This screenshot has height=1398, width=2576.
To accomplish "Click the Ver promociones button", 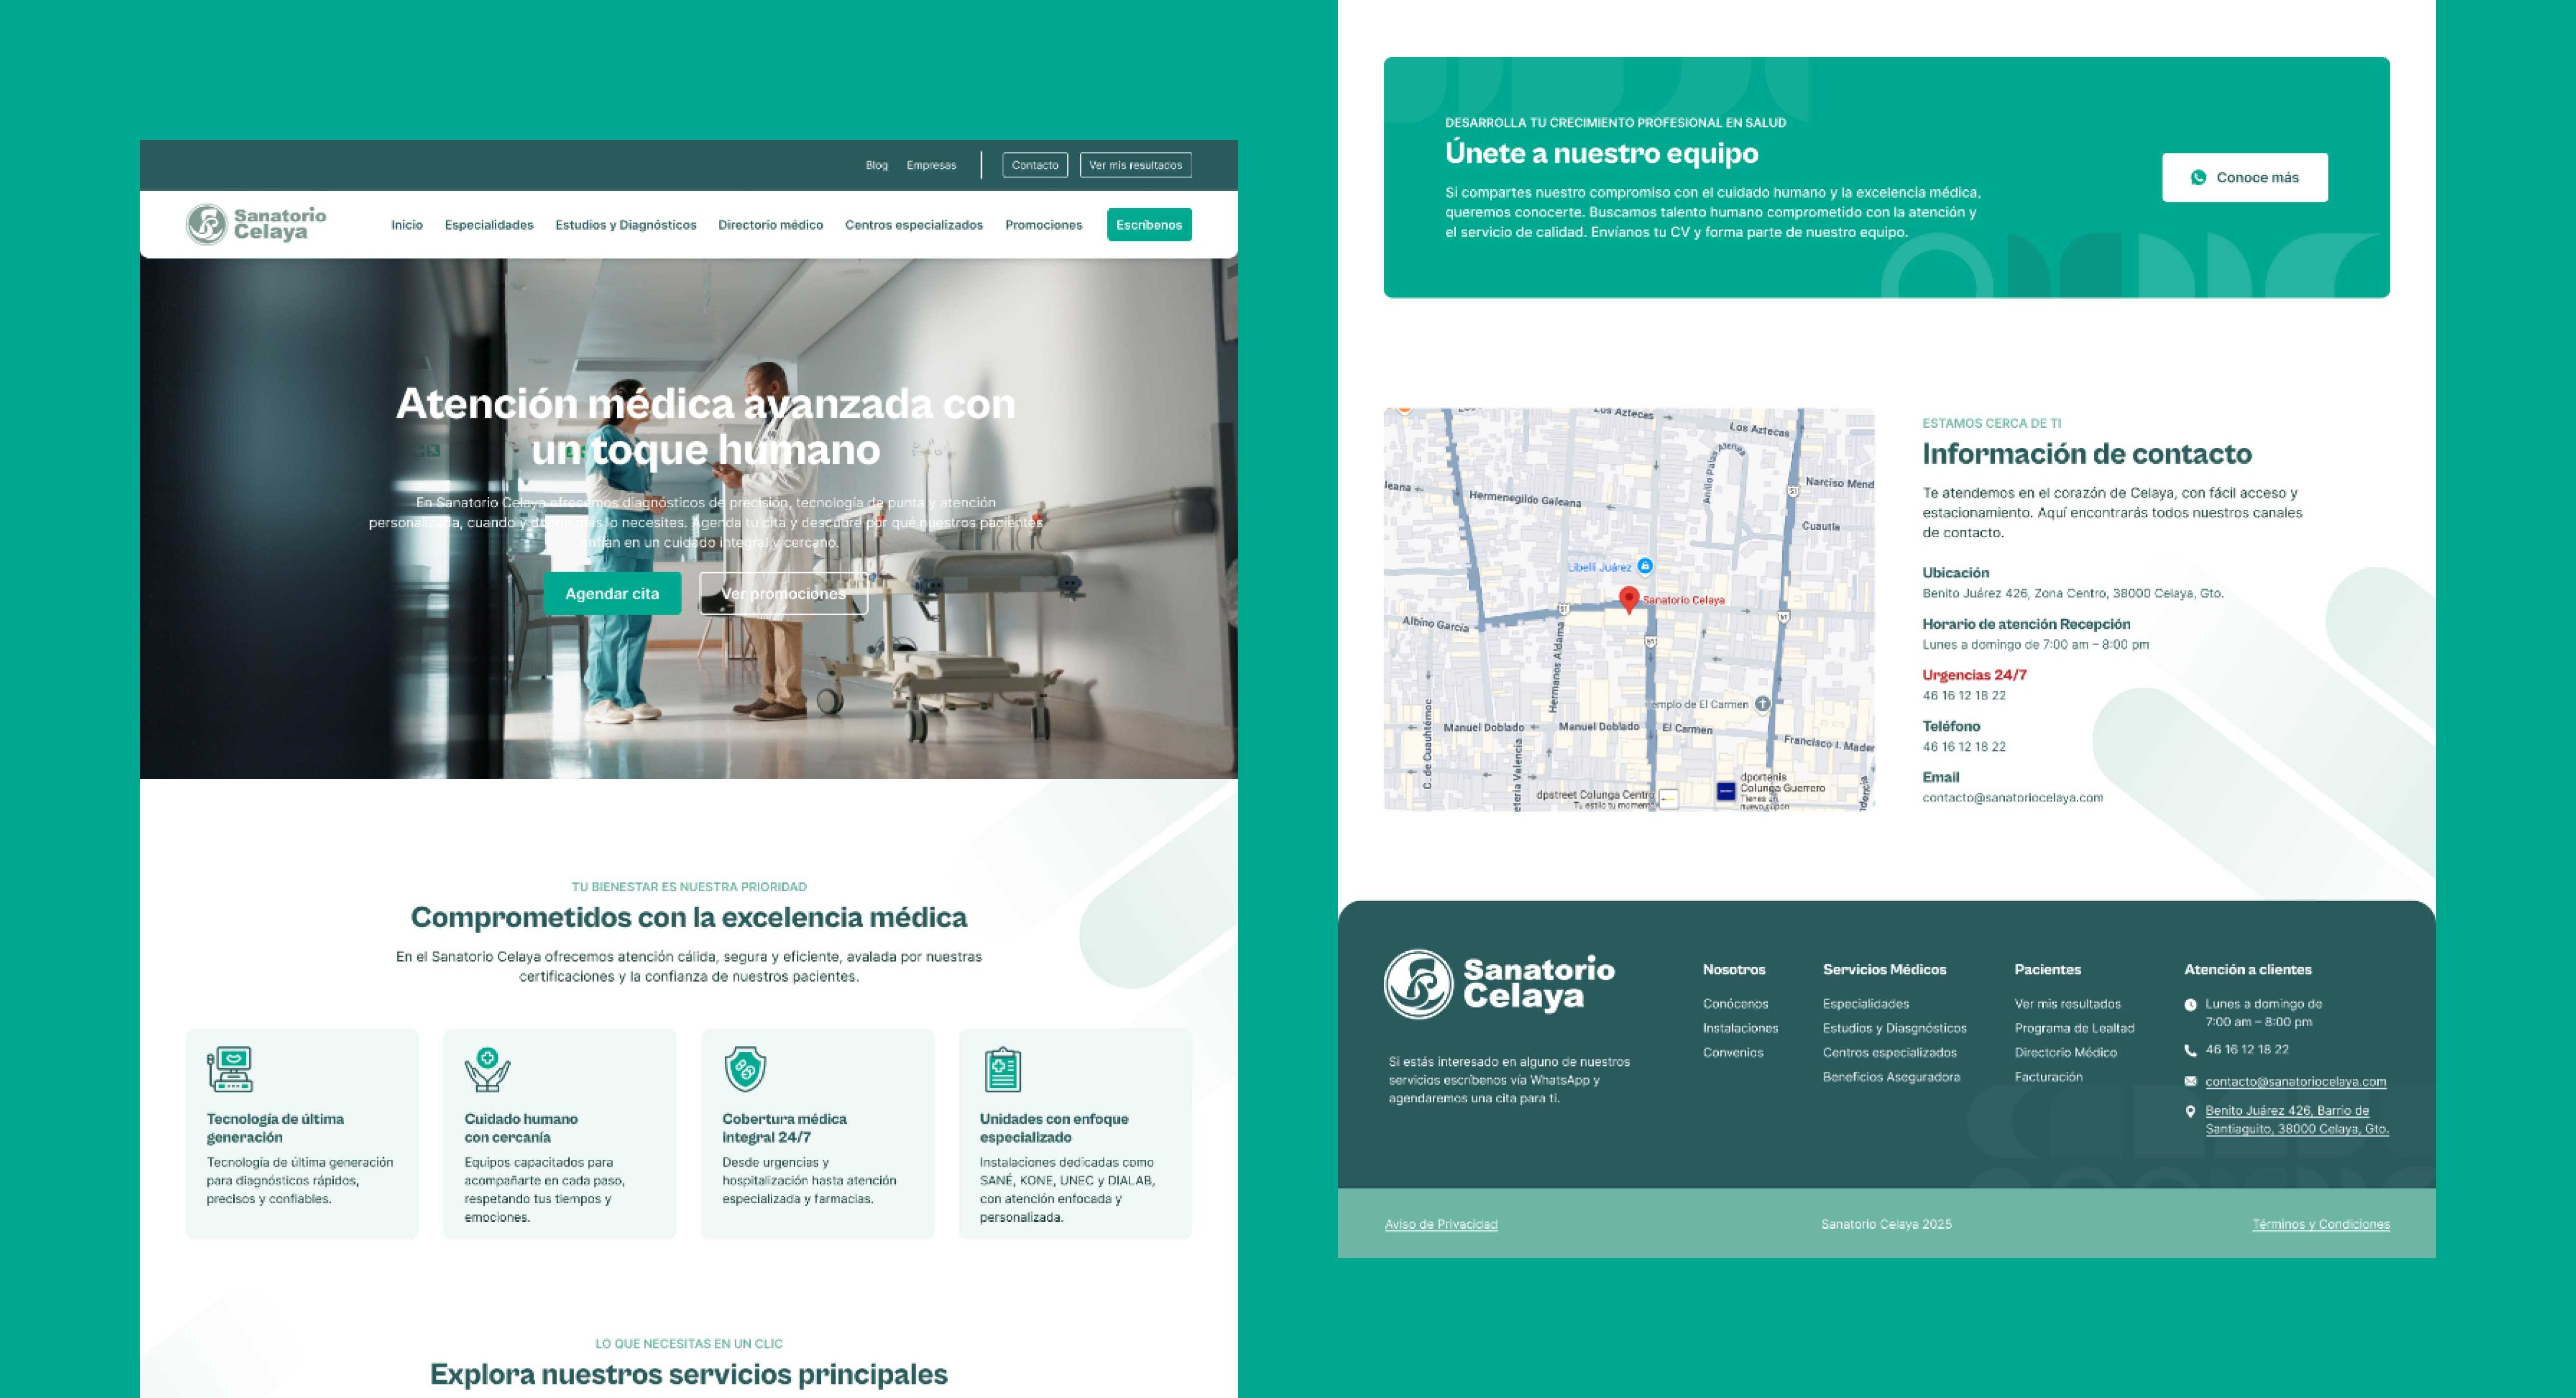I will pyautogui.click(x=783, y=594).
